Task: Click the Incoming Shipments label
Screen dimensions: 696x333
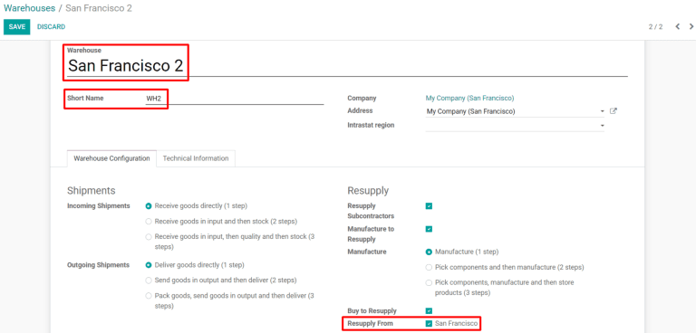Action: 99,206
